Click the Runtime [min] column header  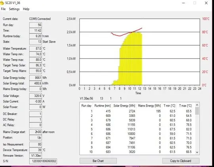[102, 106]
